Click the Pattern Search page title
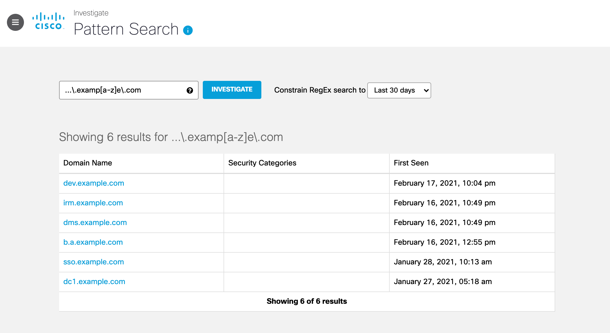 coord(126,29)
